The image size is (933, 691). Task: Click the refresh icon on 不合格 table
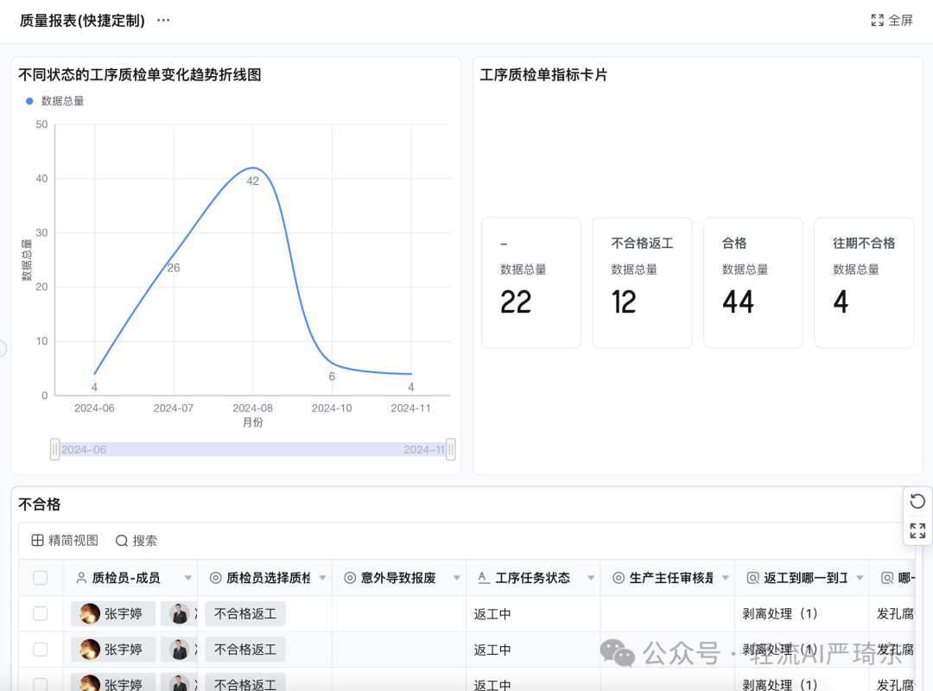[917, 501]
